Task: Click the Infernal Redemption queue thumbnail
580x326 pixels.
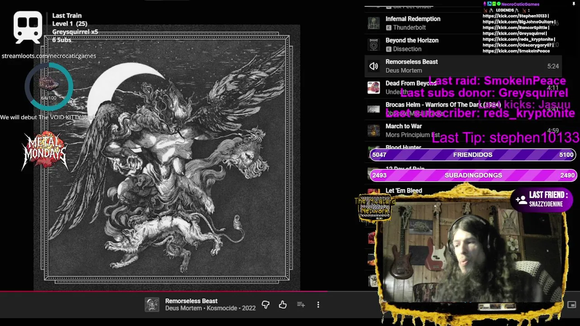Action: 373,23
